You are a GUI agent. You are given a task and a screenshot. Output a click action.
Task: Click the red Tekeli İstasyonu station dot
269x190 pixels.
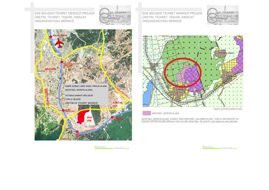(x=77, y=132)
